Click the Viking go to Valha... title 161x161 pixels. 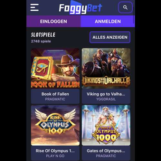click(x=106, y=94)
